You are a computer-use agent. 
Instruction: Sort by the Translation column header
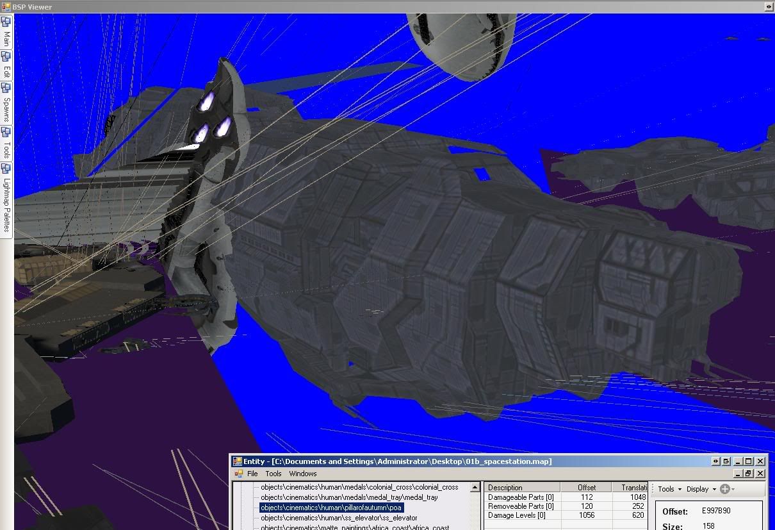(x=630, y=488)
